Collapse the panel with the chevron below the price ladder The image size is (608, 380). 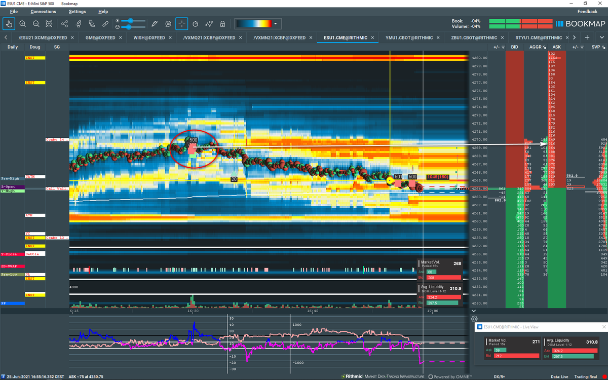473,311
